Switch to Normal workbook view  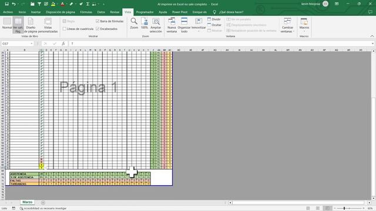click(7, 23)
